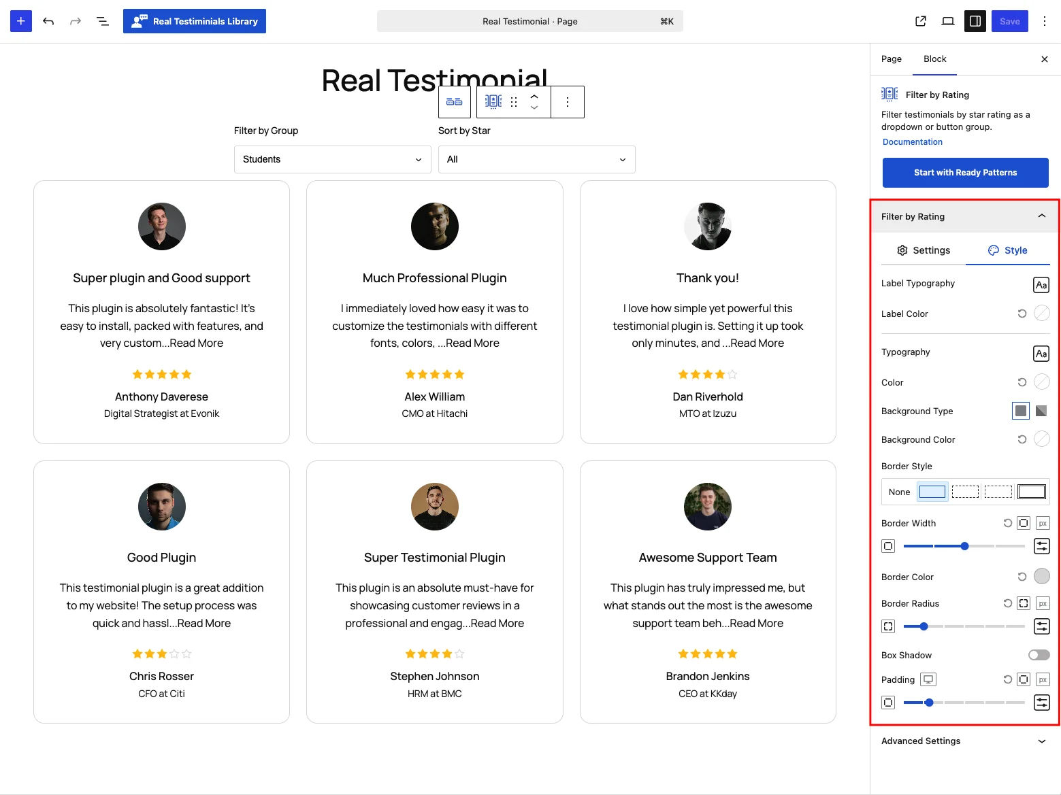Image resolution: width=1061 pixels, height=795 pixels.
Task: Open Padding px unit selector
Action: pyautogui.click(x=1043, y=679)
